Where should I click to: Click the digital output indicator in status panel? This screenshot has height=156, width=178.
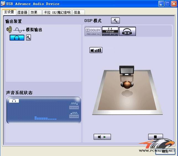point(74,106)
